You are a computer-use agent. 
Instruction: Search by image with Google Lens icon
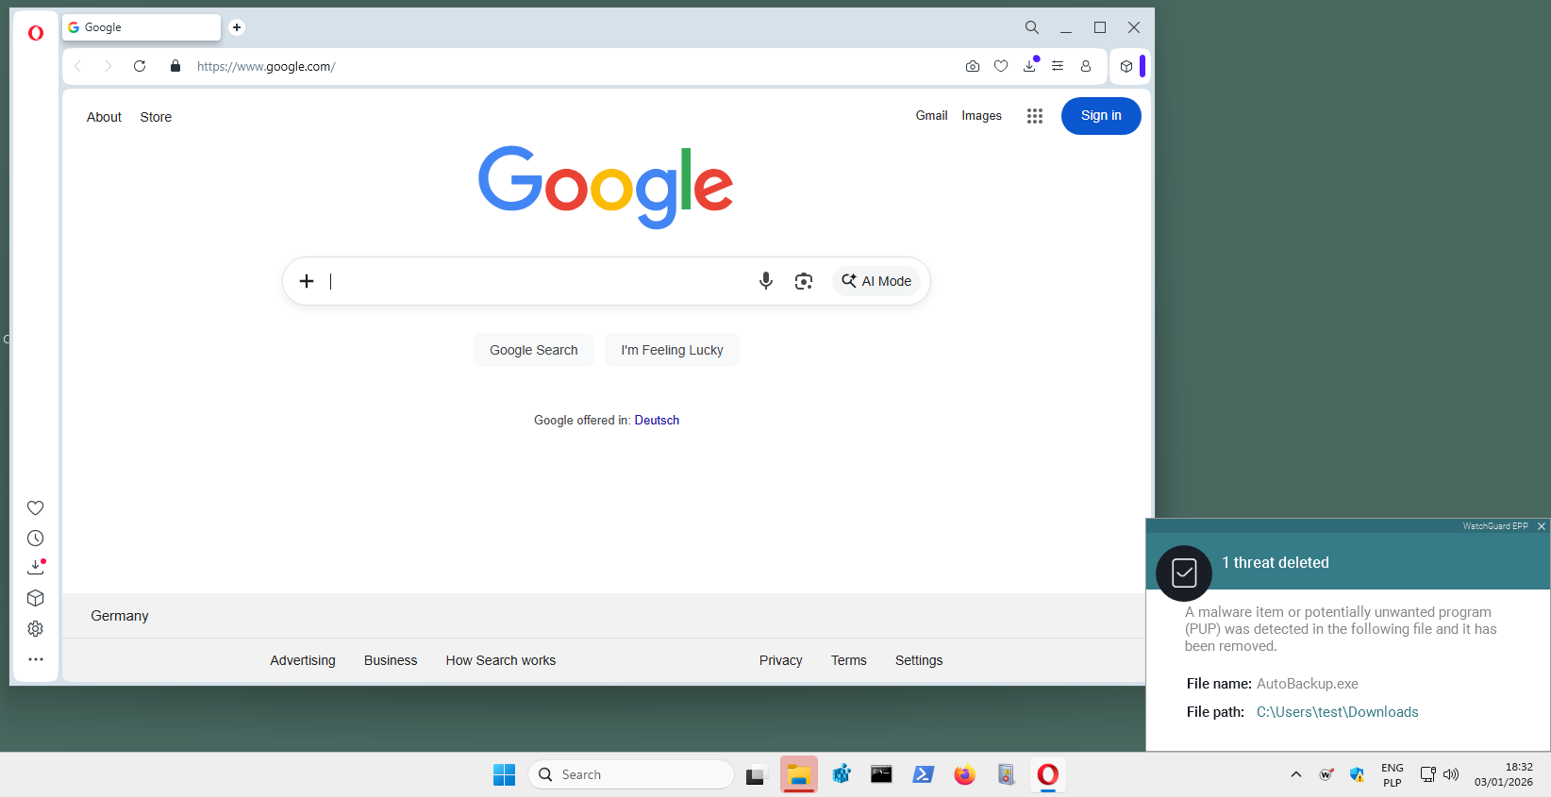coord(803,281)
